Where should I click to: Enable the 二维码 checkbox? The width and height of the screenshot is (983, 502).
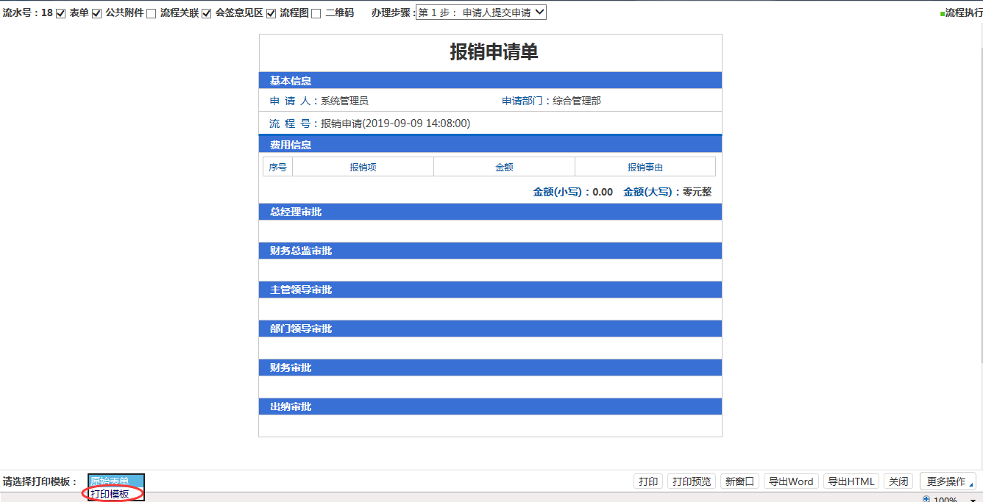click(316, 14)
